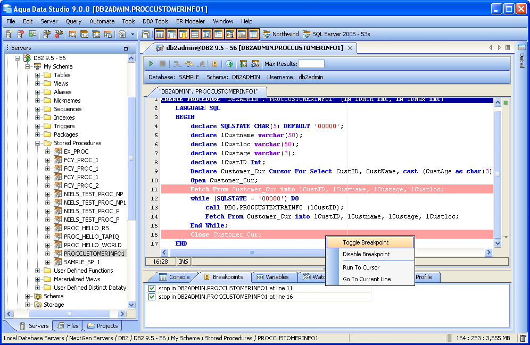
Task: Open the SQL Server 2005 - 53s shortcut
Action: [x=336, y=35]
